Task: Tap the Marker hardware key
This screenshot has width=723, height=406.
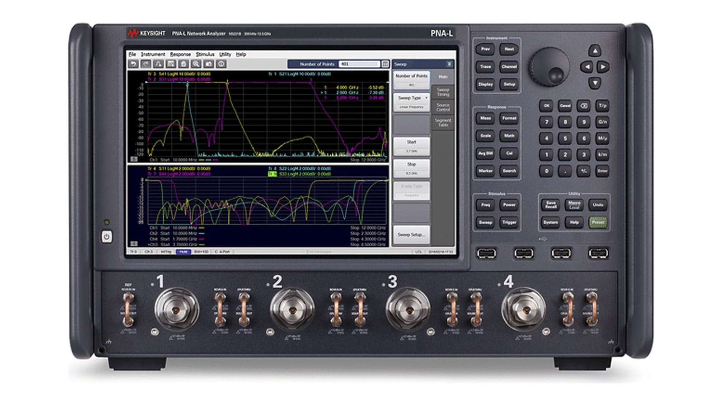Action: pos(485,171)
